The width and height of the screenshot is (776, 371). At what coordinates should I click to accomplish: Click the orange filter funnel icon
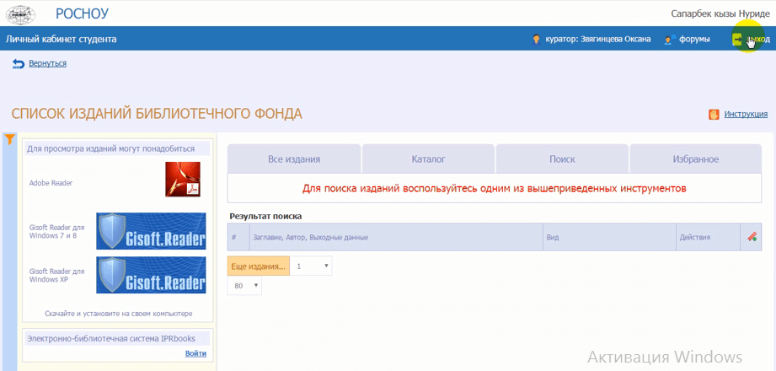pyautogui.click(x=10, y=140)
